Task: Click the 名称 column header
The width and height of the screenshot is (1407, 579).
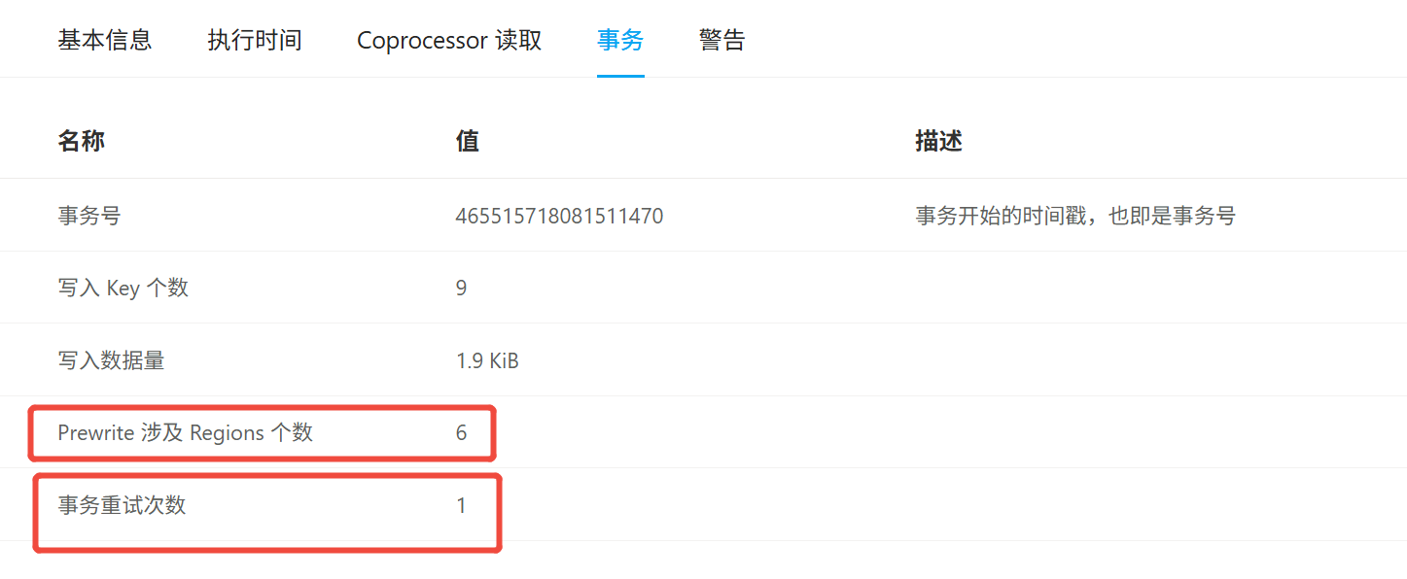Action: pyautogui.click(x=82, y=142)
